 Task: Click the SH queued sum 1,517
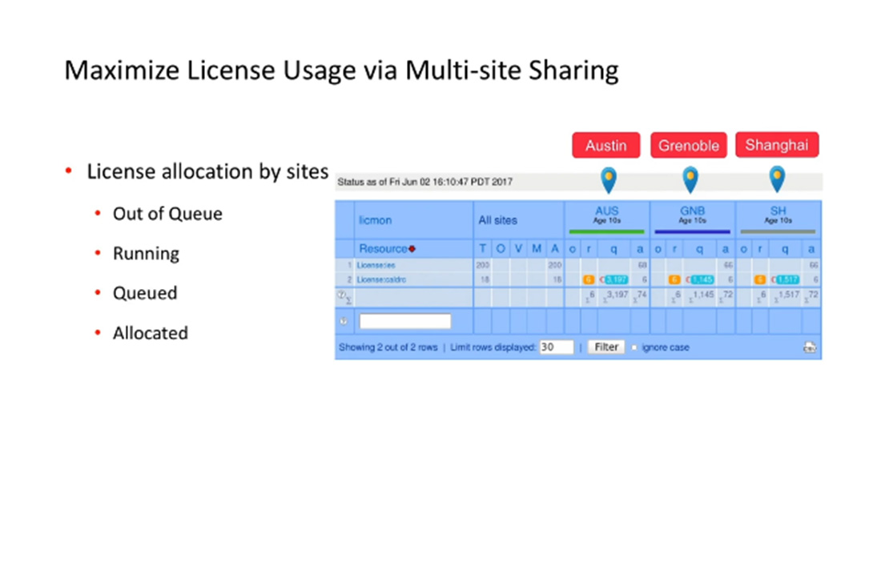[x=789, y=295]
